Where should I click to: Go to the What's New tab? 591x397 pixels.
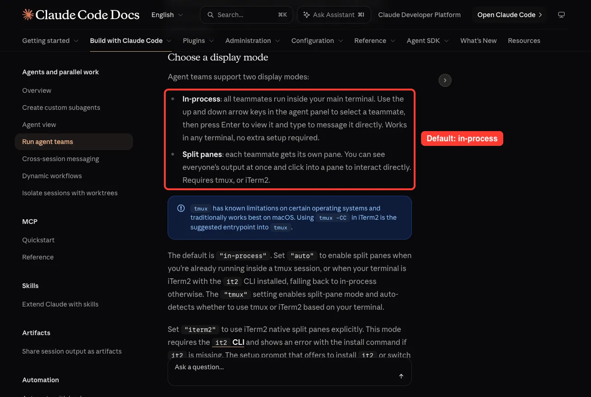pos(478,41)
